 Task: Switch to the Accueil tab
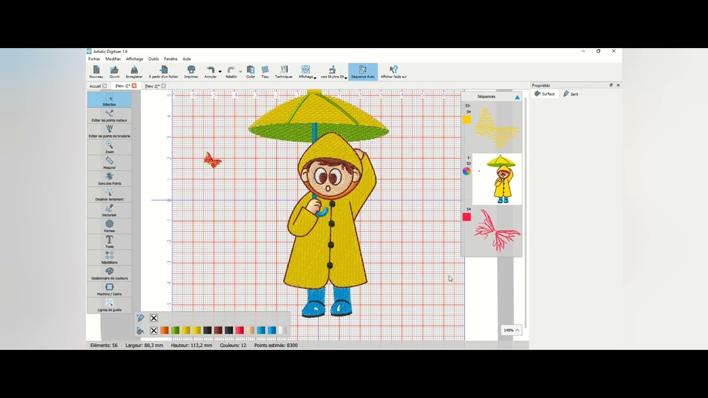click(95, 86)
